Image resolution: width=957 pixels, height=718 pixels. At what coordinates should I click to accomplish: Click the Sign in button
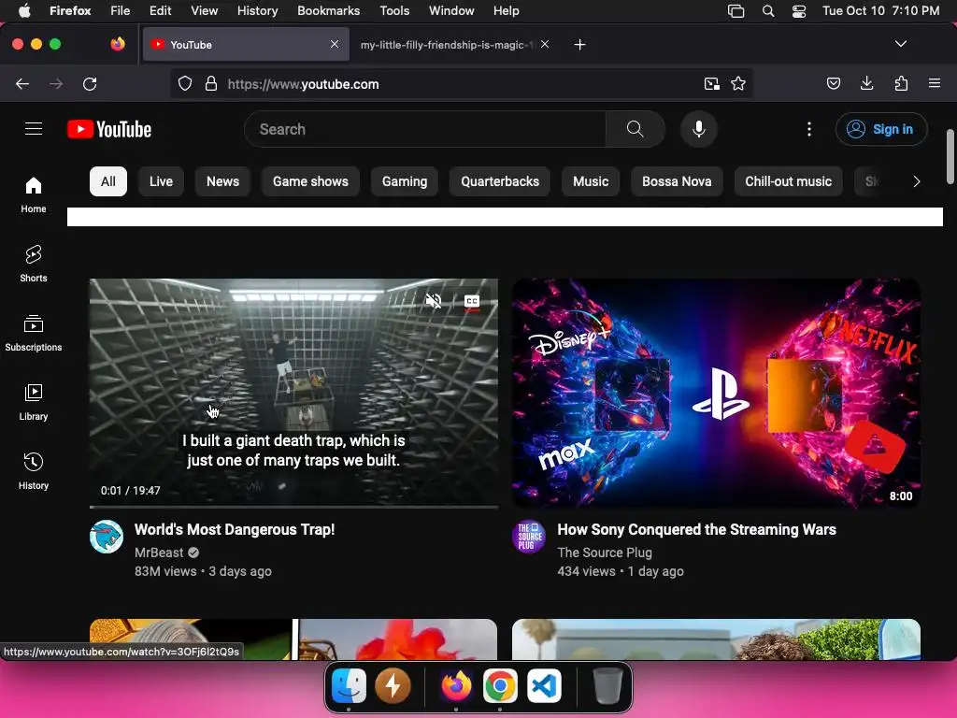(881, 129)
